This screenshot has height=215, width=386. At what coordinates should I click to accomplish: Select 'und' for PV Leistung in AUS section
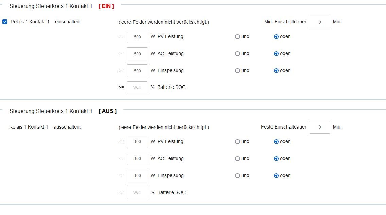(238, 142)
